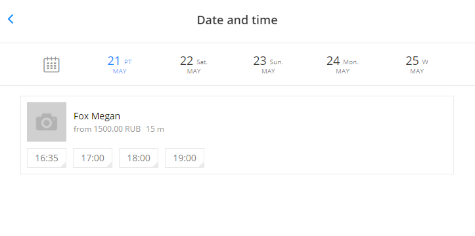Switch to 22 Sat. May
The height and width of the screenshot is (236, 475).
194,65
